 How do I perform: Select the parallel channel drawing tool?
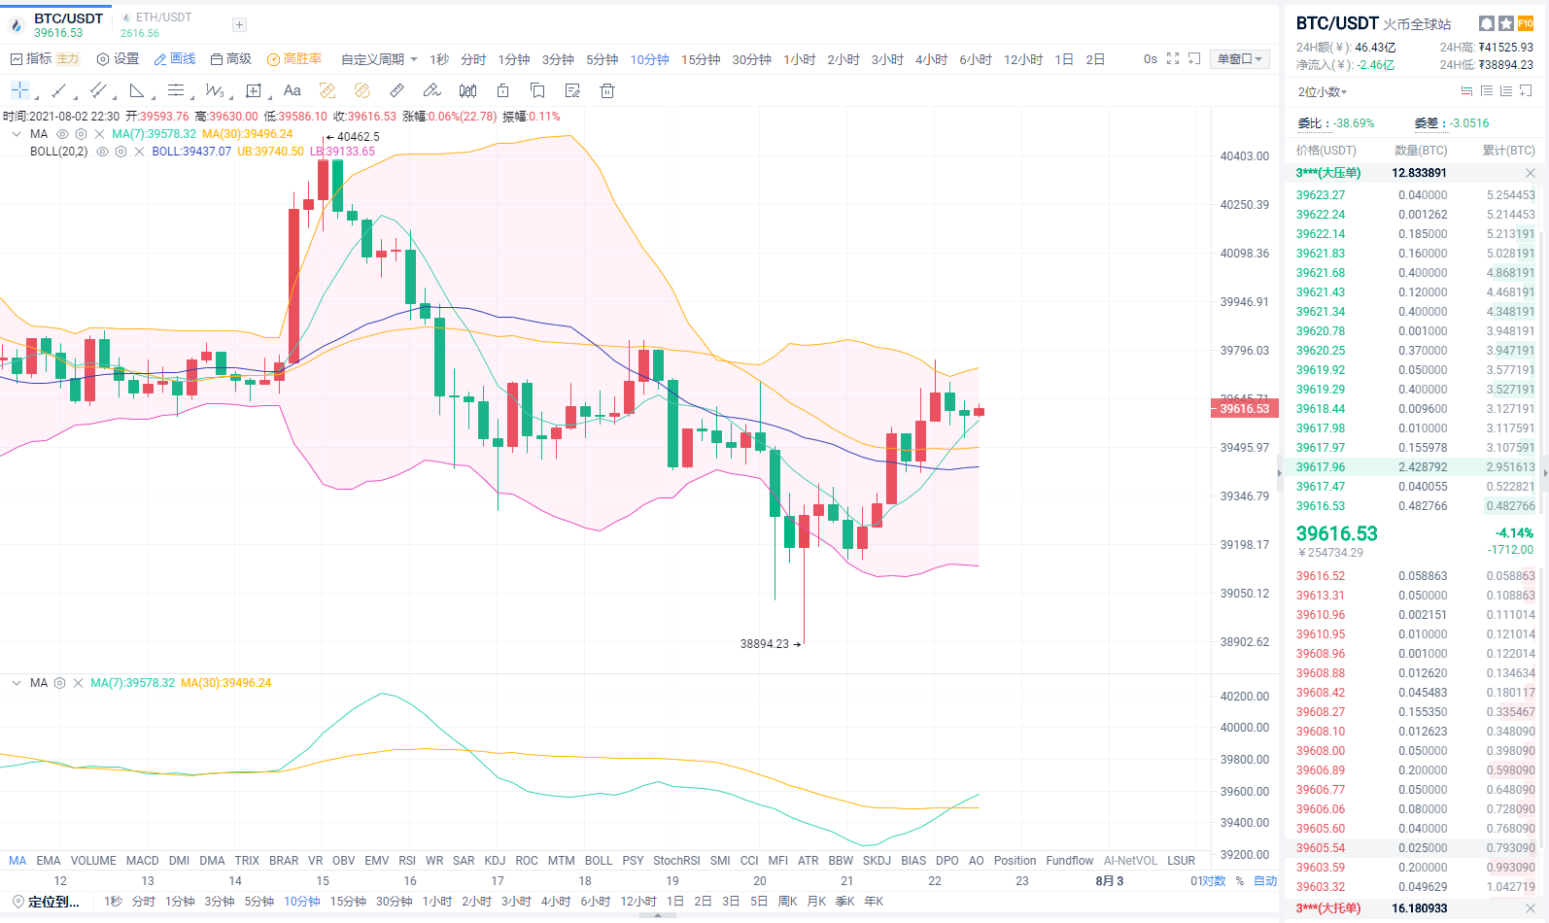click(97, 90)
